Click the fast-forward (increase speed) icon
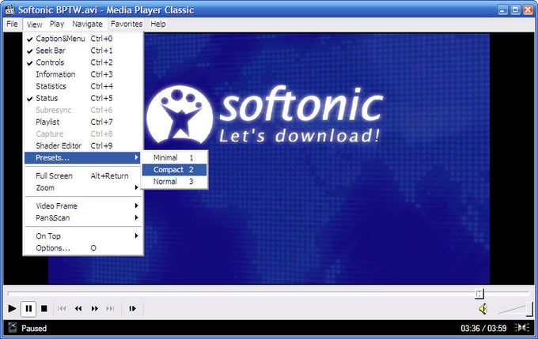This screenshot has height=339, width=538. click(x=94, y=309)
